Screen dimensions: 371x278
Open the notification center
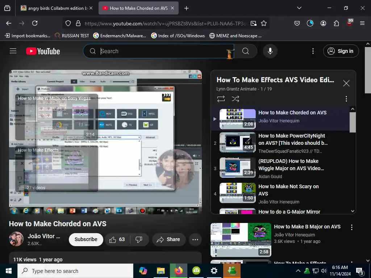pos(360,271)
